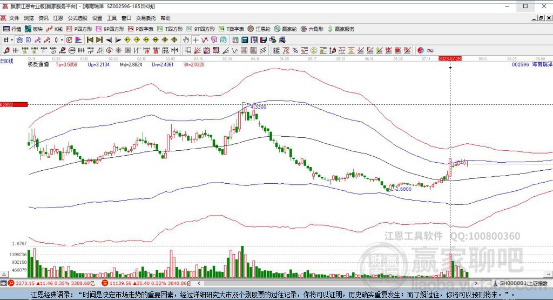Click the calendar date icon
Screen dimensions: 553x300
235,40
